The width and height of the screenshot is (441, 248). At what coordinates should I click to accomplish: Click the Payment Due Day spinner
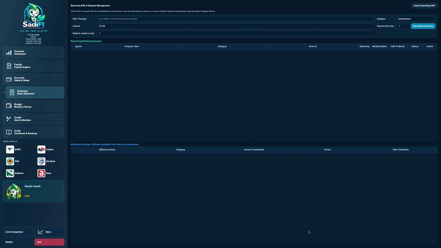pos(402,26)
